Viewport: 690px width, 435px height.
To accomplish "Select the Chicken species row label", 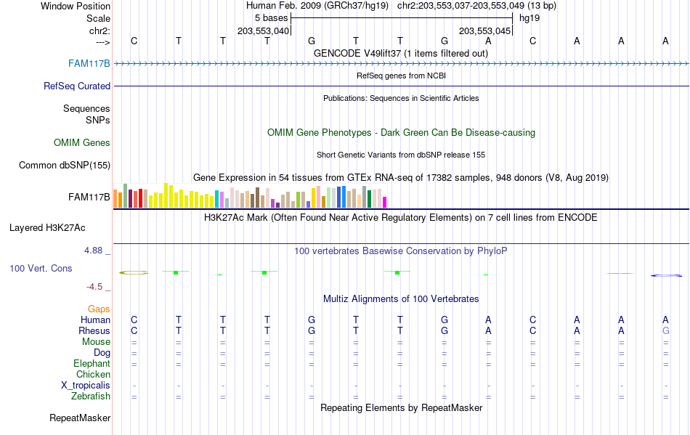I will pos(93,374).
